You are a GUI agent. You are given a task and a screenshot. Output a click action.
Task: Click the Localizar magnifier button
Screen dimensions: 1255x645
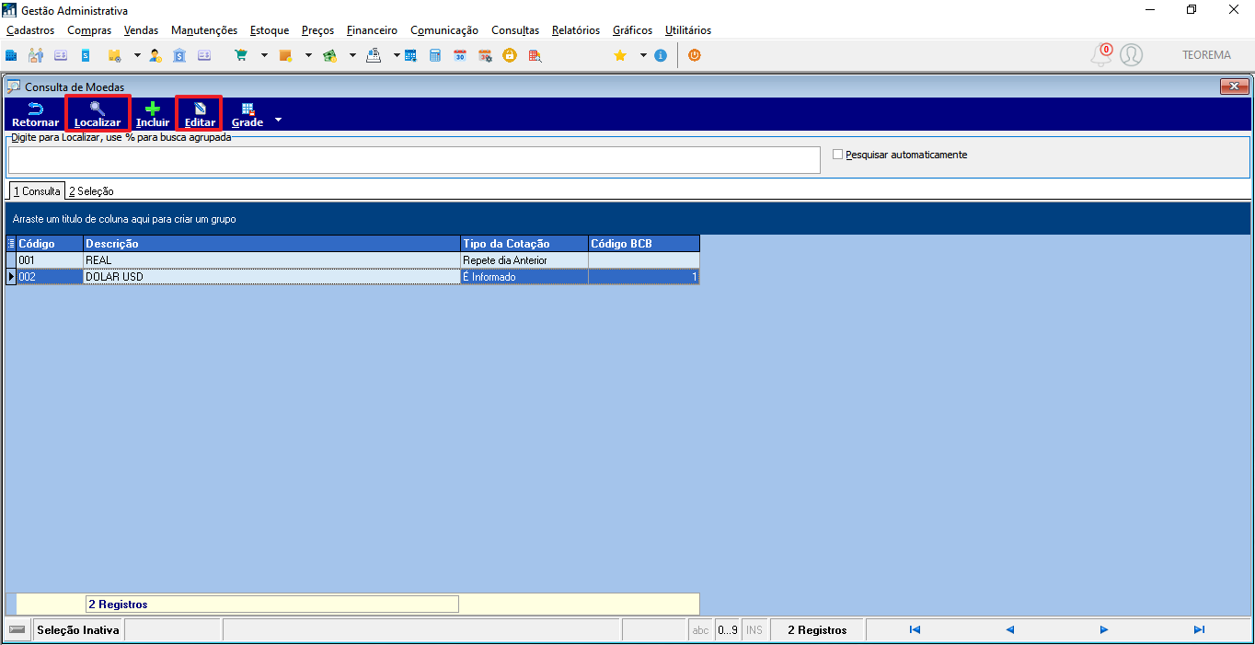pos(98,114)
